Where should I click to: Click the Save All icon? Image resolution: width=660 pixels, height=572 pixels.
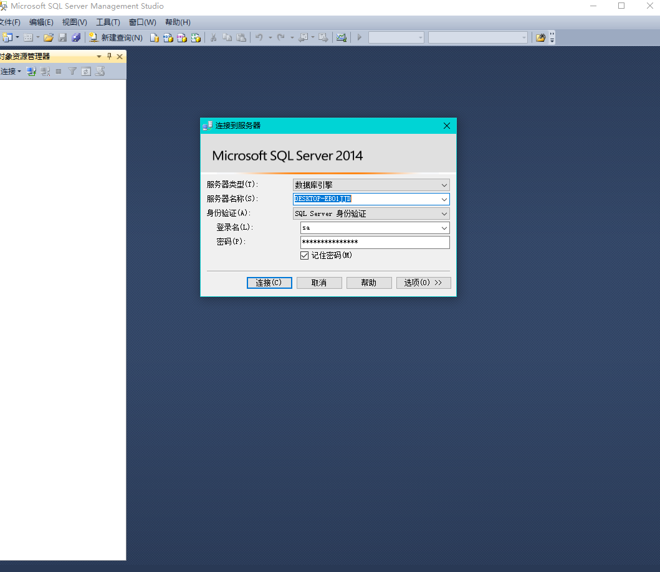click(x=76, y=37)
